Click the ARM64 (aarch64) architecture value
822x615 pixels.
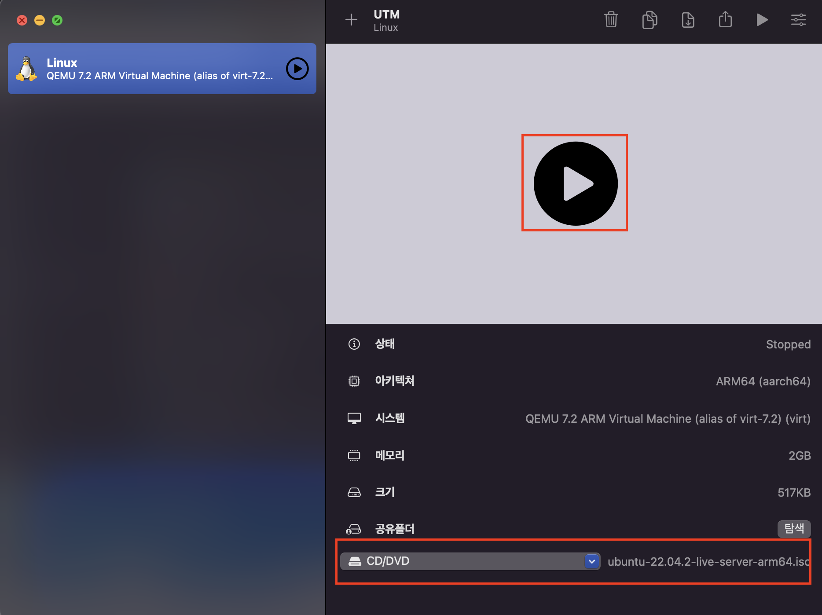(x=763, y=381)
